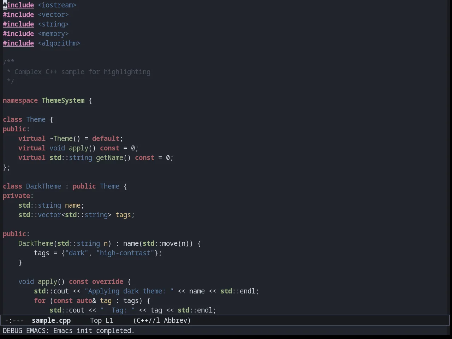The image size is (452, 339).
Task: Click the private: access specifier
Action: (x=18, y=196)
